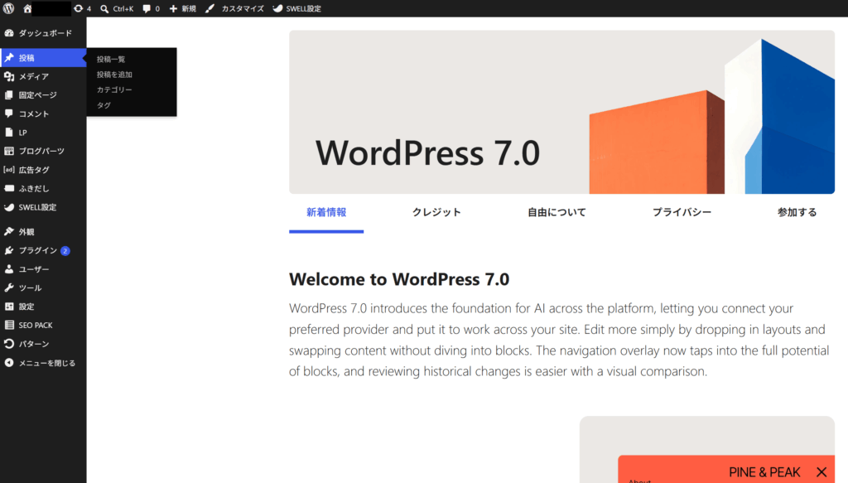Click the plugin update badge 2
Screen dimensions: 848x483
[65, 250]
